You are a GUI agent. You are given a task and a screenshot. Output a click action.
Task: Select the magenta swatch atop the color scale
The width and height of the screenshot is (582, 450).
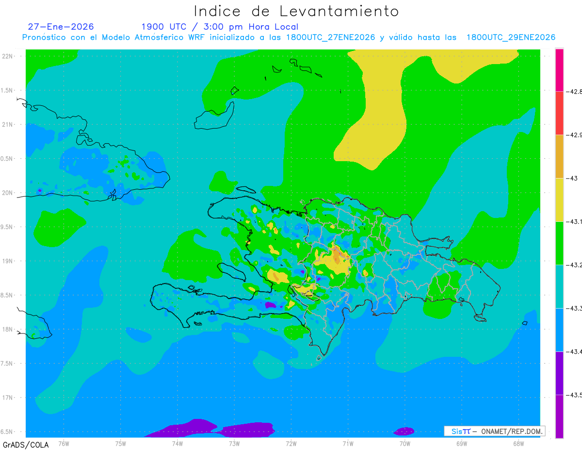(559, 70)
